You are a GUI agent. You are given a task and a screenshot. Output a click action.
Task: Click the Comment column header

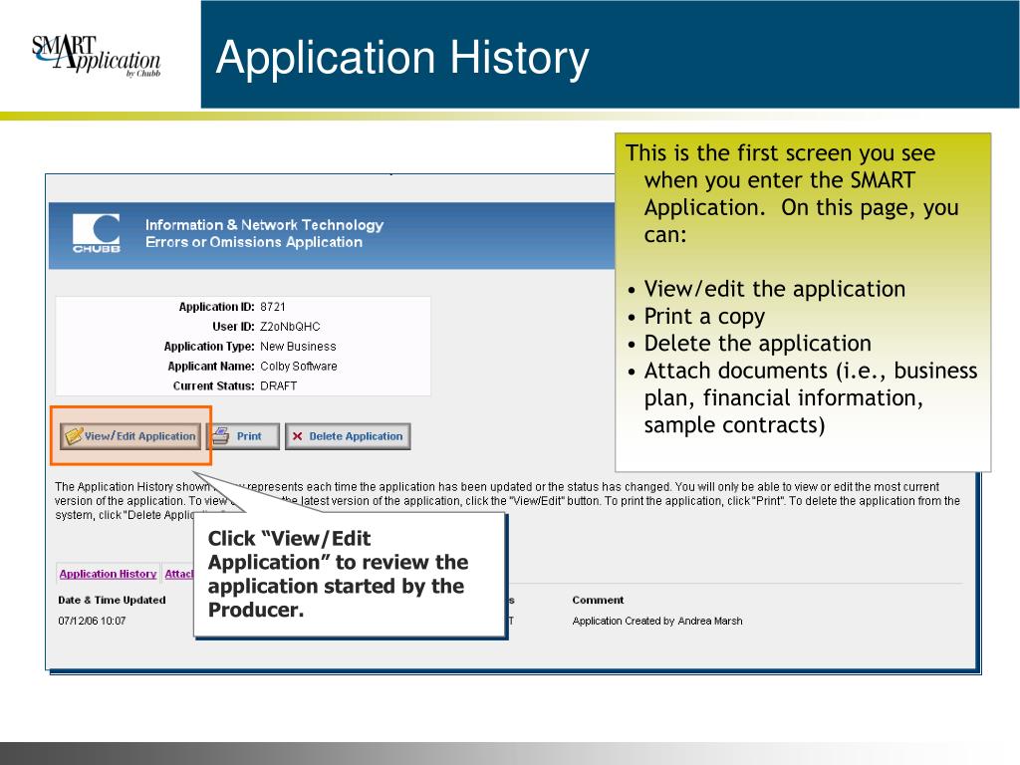pos(598,600)
